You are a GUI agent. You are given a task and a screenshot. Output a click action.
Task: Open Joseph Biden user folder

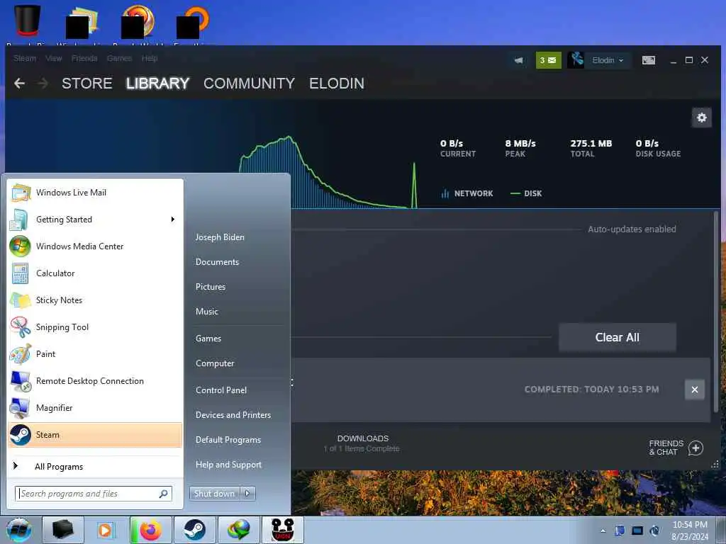pos(220,237)
